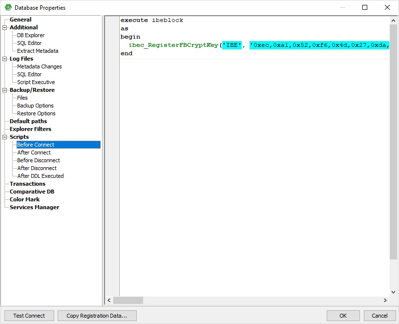399x324 pixels.
Task: Click the highlighted 'IBE' string
Action: point(232,45)
